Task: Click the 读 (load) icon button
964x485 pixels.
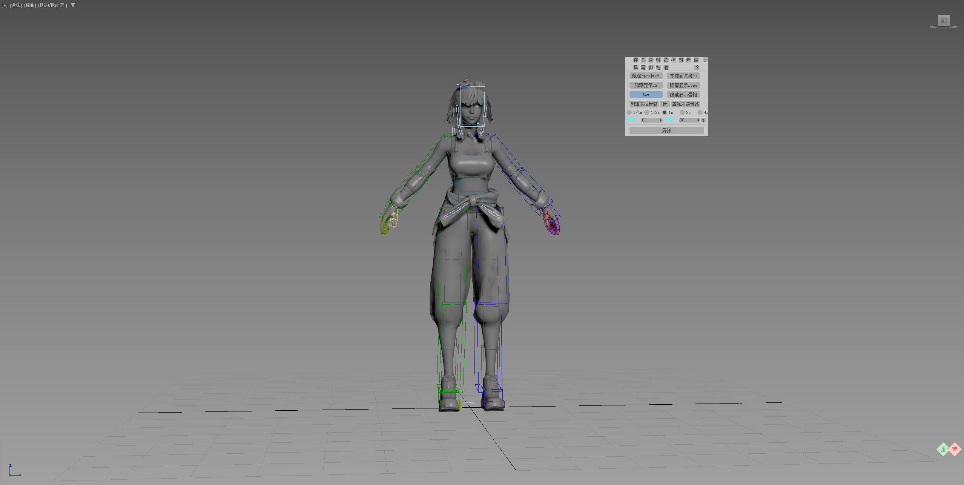Action: [651, 60]
